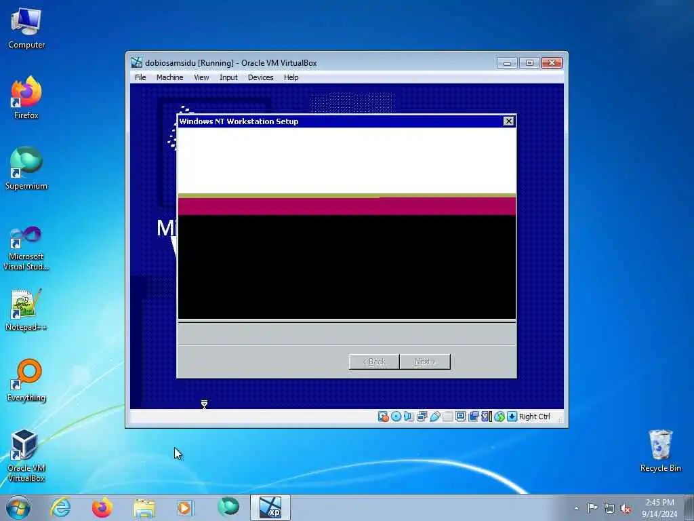Screen dimensions: 694x521
Task: Click the VirtualBox window title bar icon
Action: 137,62
